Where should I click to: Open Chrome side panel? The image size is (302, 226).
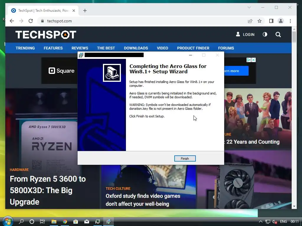coord(271,21)
